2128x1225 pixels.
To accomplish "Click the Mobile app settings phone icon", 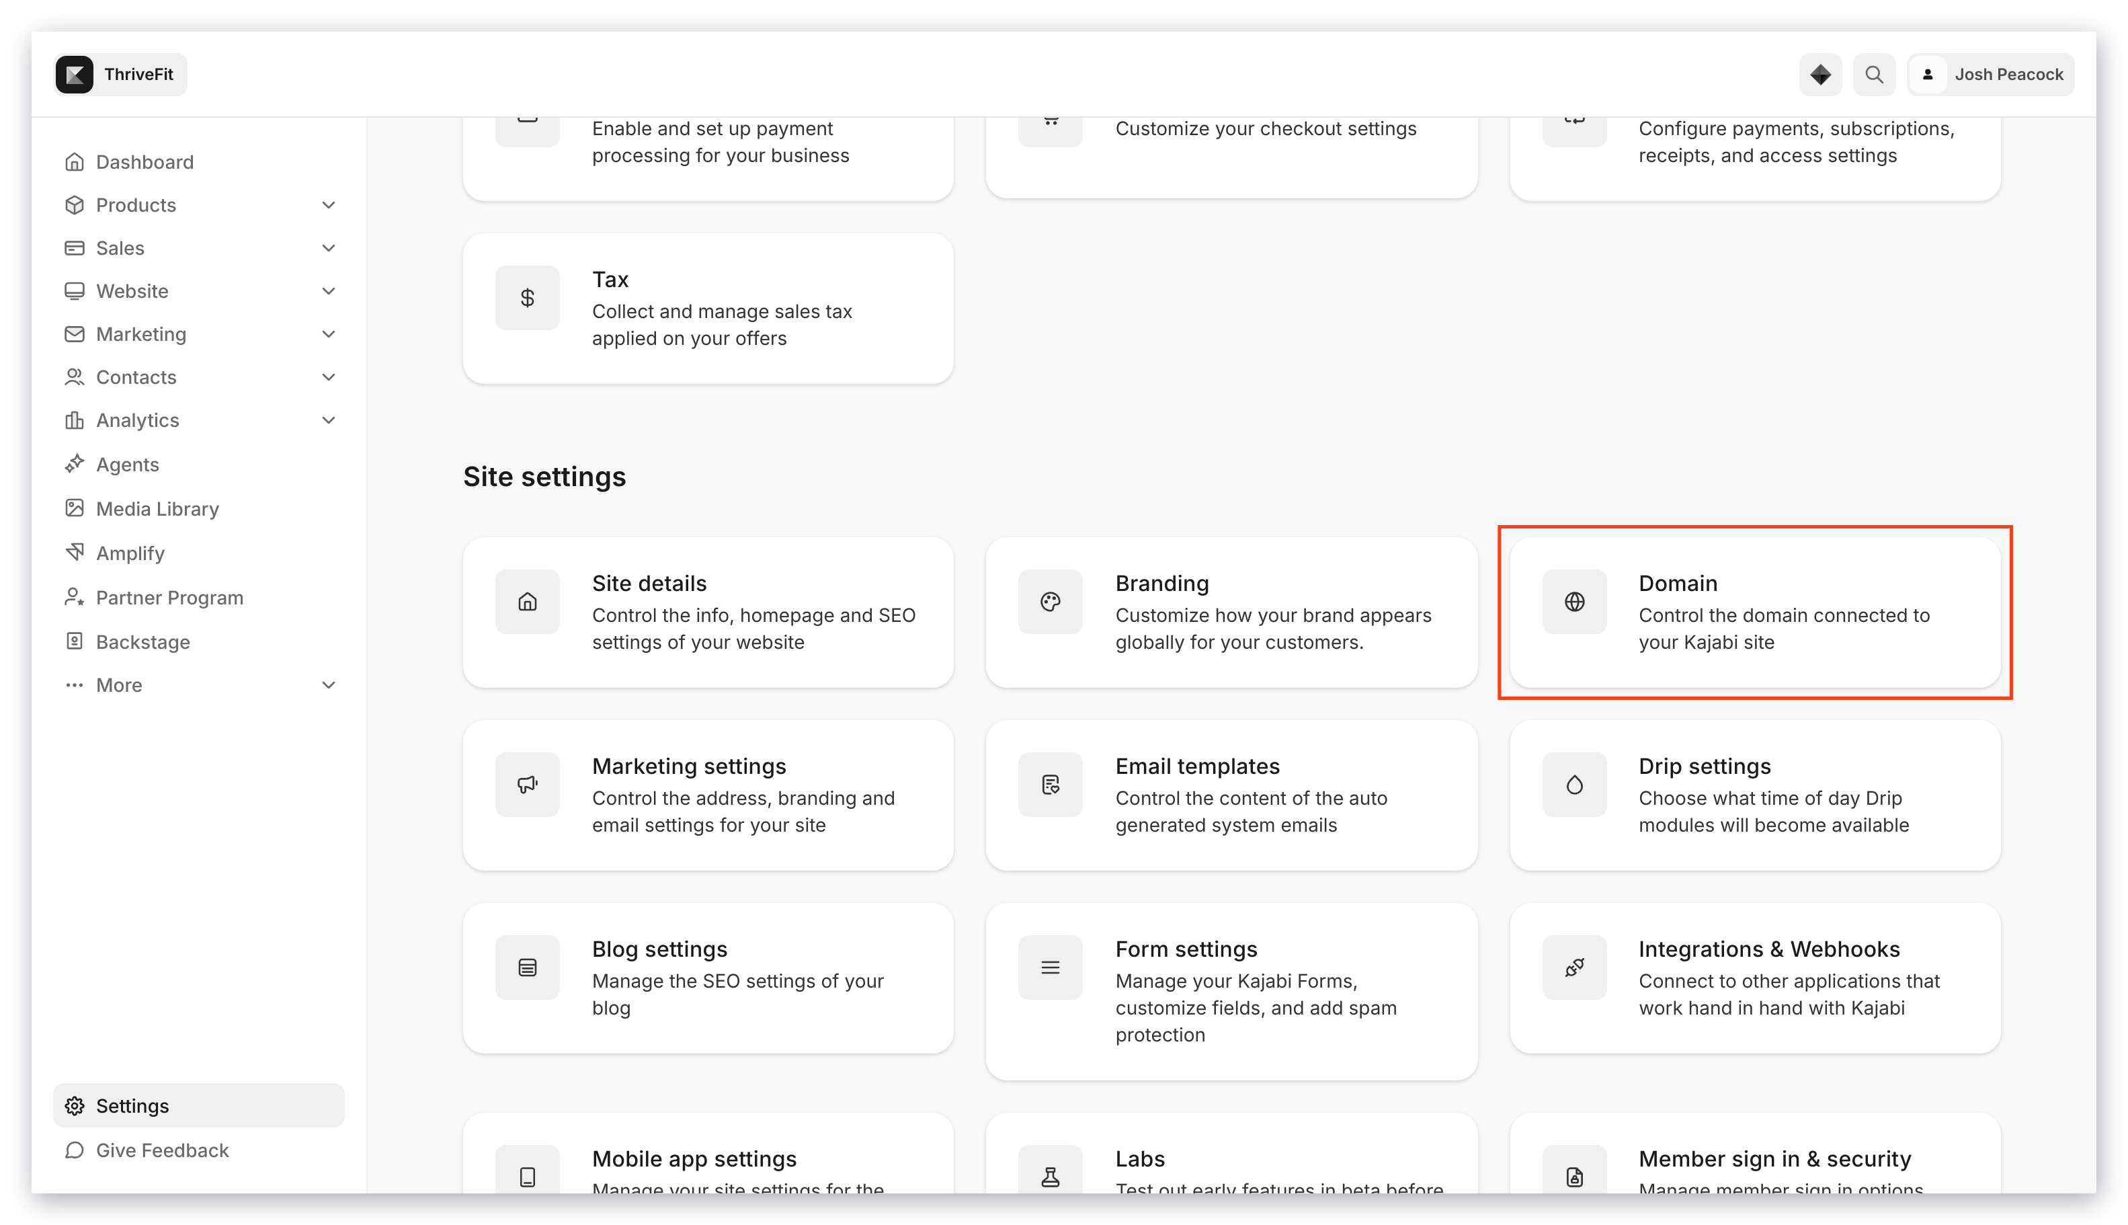I will [x=528, y=1176].
